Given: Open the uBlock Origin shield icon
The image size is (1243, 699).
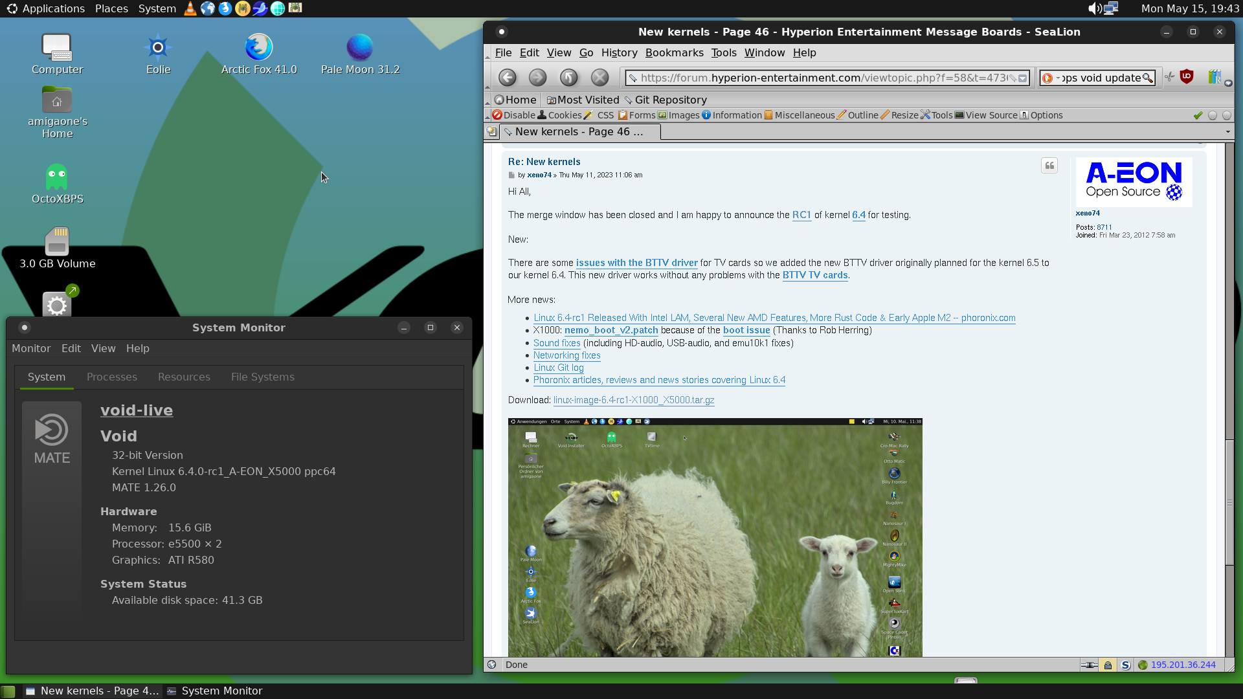Looking at the screenshot, I should coord(1187,76).
